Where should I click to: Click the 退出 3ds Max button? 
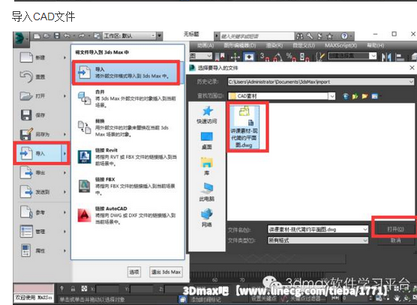[x=166, y=272]
